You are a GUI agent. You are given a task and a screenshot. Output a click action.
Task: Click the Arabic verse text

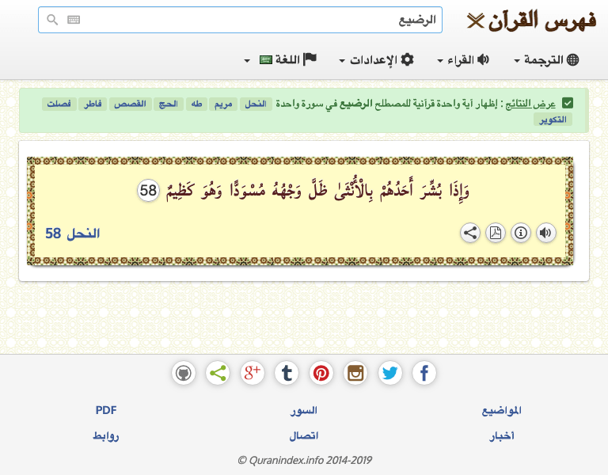click(x=318, y=190)
